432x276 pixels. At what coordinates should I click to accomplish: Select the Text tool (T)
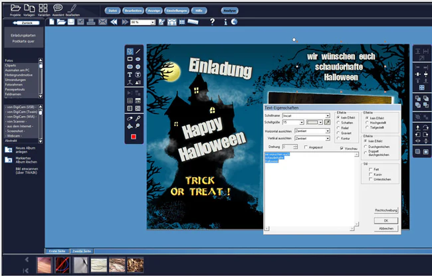pyautogui.click(x=130, y=74)
